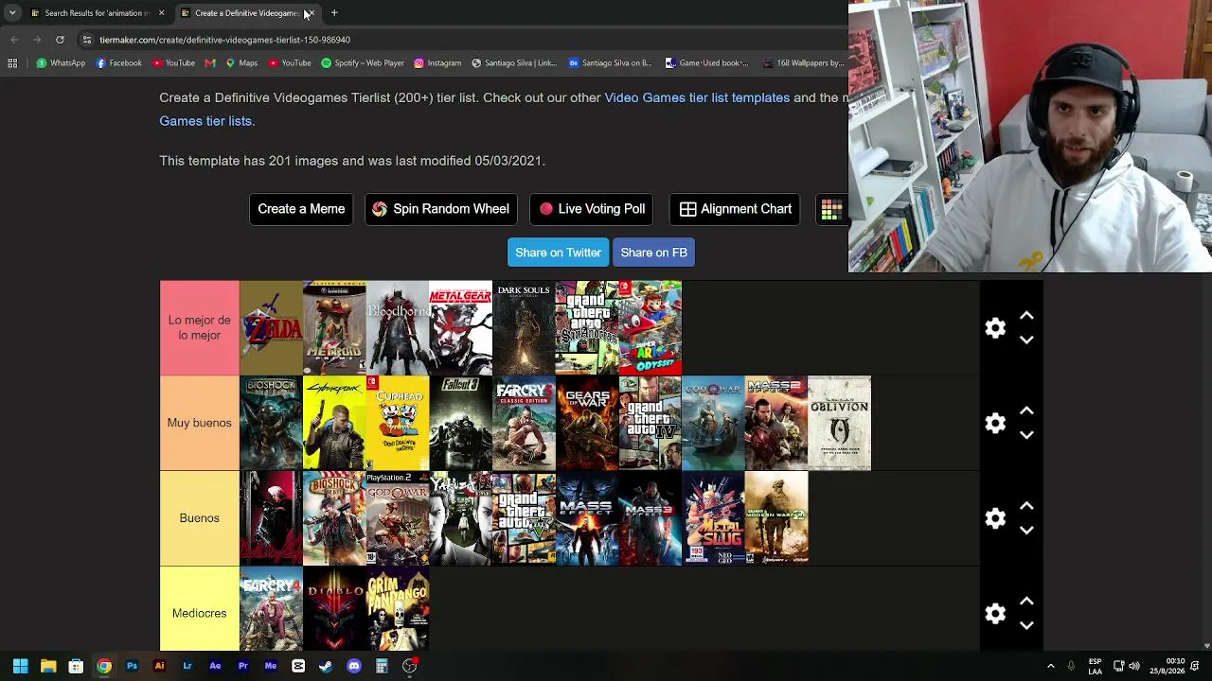This screenshot has width=1212, height=681.
Task: Move the Mediocres tier down
Action: click(x=1026, y=625)
